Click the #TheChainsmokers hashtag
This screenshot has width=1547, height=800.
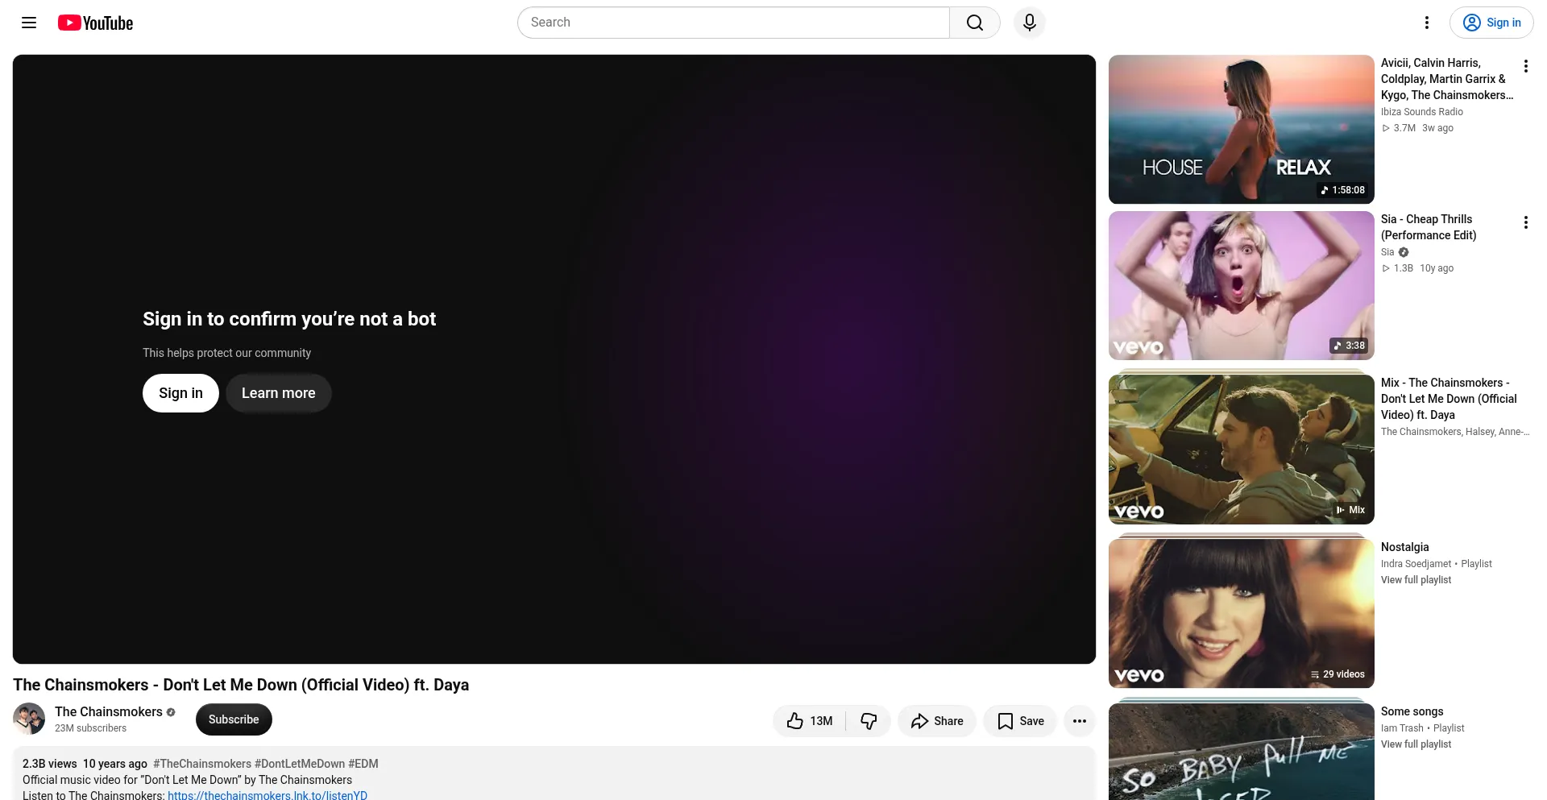tap(202, 764)
